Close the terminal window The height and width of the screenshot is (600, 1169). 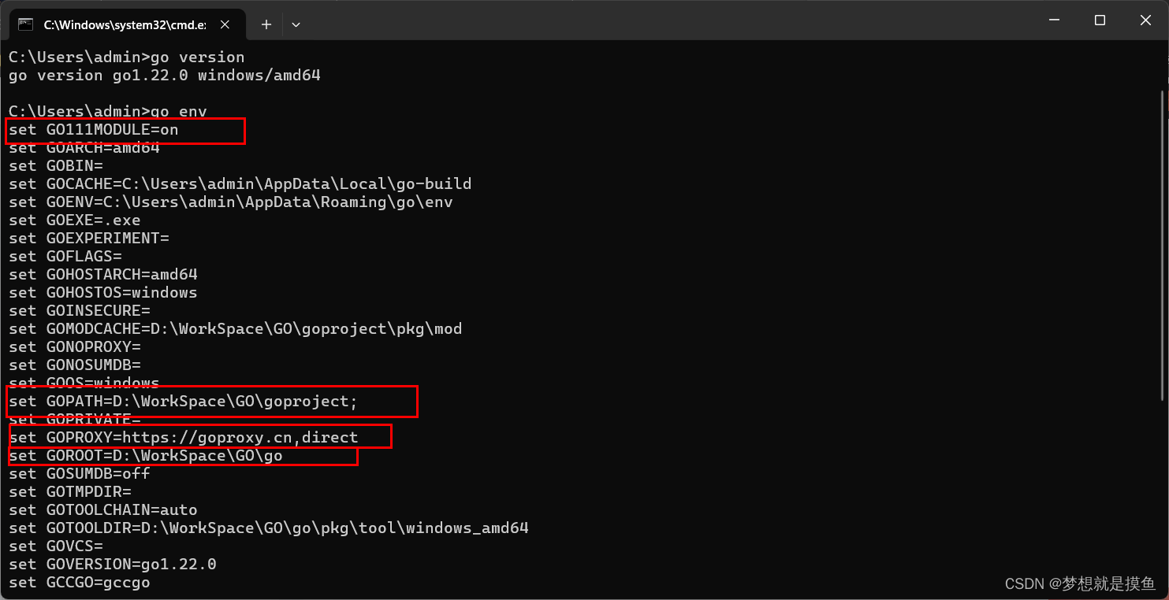pos(1145,20)
